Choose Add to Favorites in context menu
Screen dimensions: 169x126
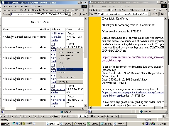[x=70, y=77]
